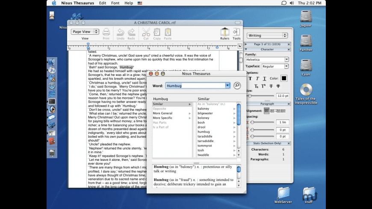The height and width of the screenshot is (209, 372).
Task: Click the Rulers toolbar icon
Action: pyautogui.click(x=224, y=32)
